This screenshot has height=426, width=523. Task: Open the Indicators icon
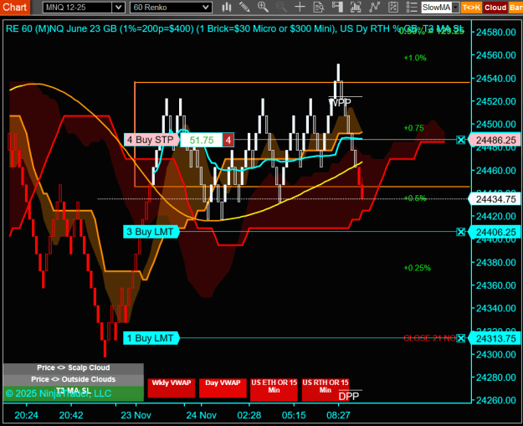point(374,7)
